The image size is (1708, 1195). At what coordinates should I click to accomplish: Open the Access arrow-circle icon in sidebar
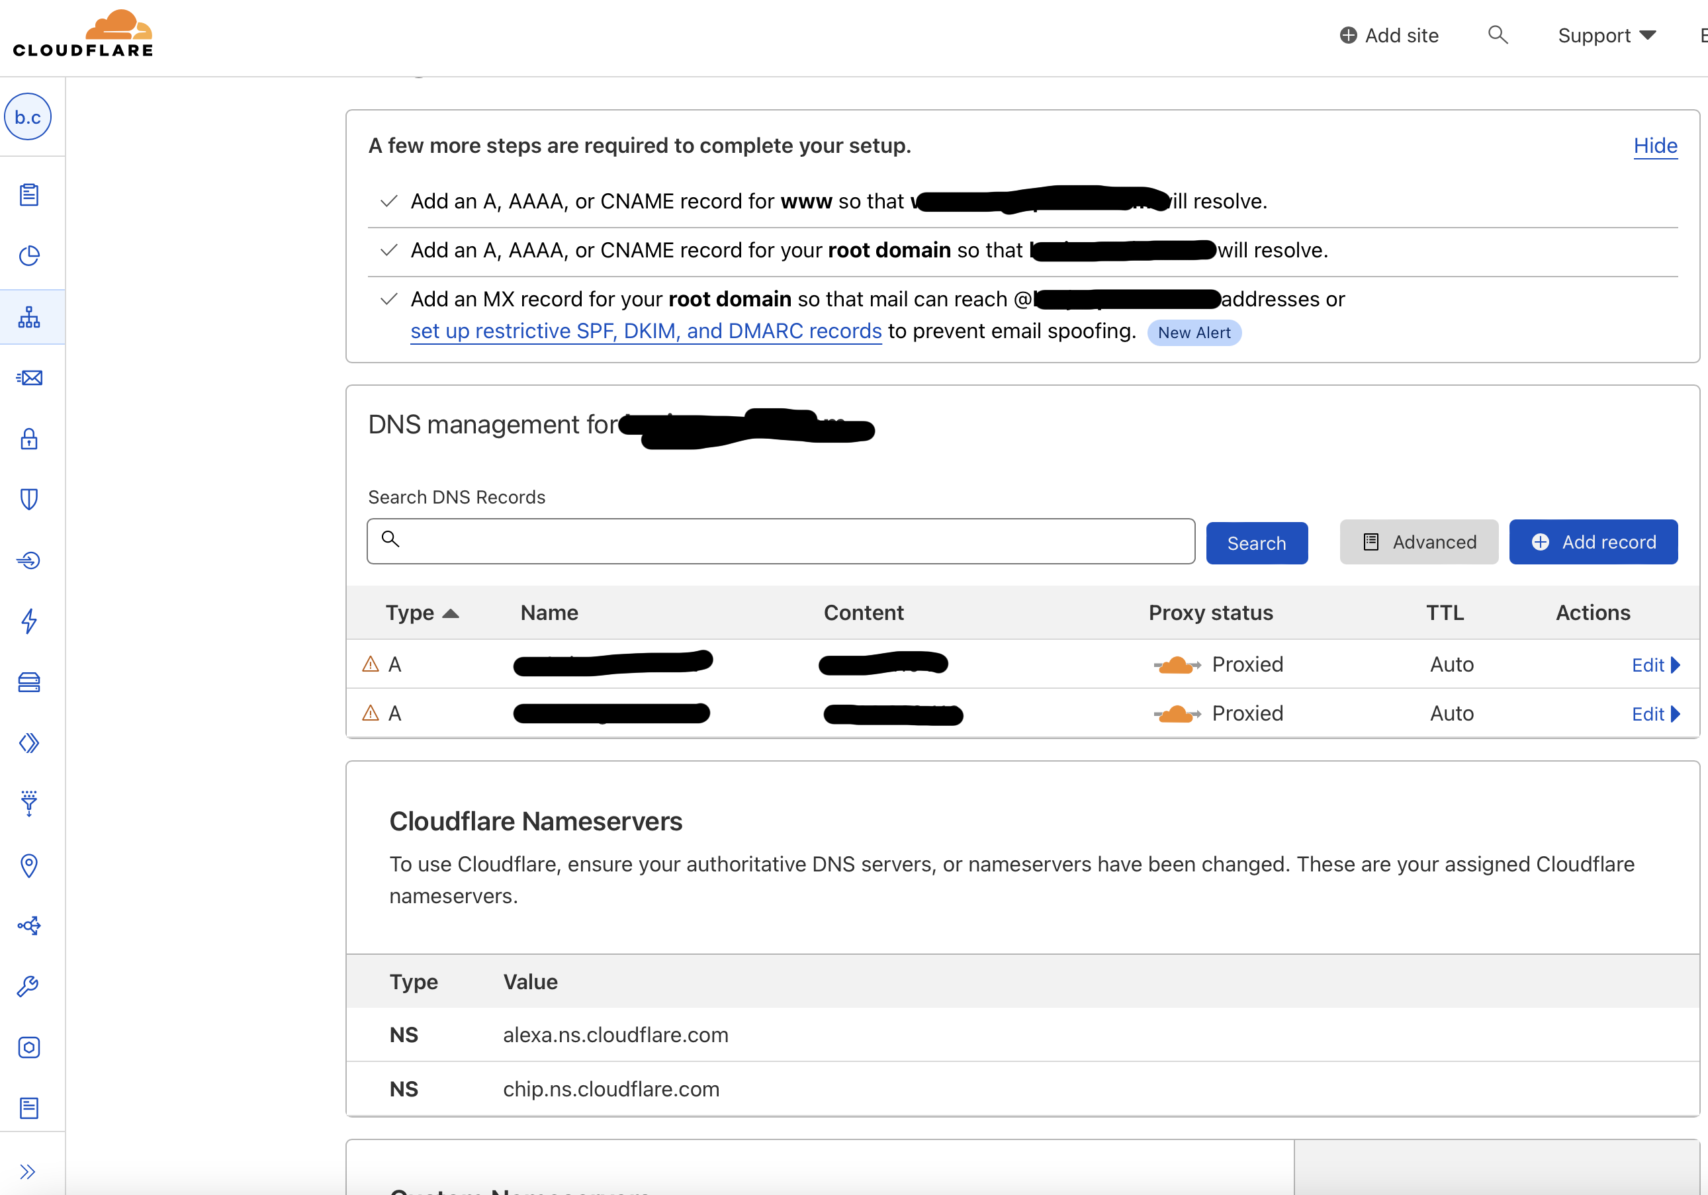[29, 560]
